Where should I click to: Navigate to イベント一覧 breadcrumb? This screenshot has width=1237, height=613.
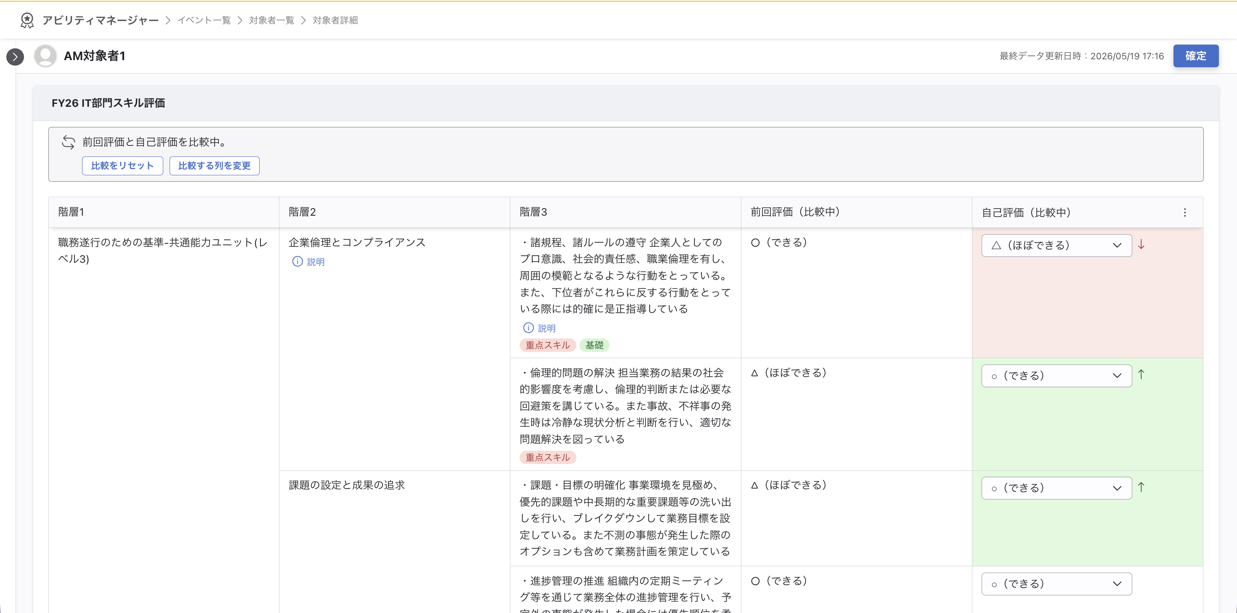pos(204,20)
